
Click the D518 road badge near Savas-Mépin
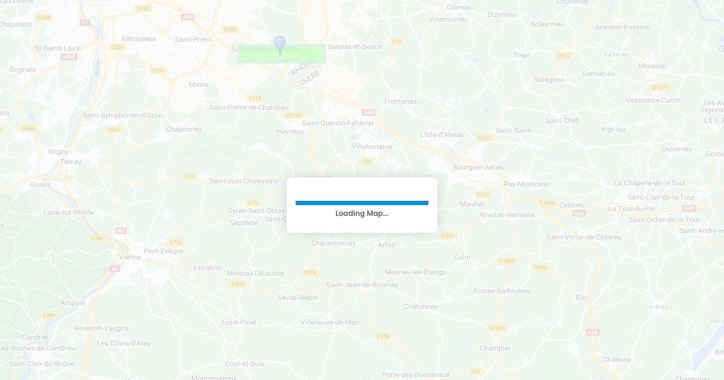tap(309, 273)
